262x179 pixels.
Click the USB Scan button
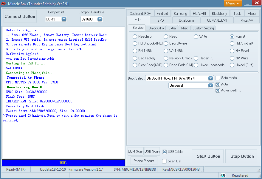click(x=152, y=151)
